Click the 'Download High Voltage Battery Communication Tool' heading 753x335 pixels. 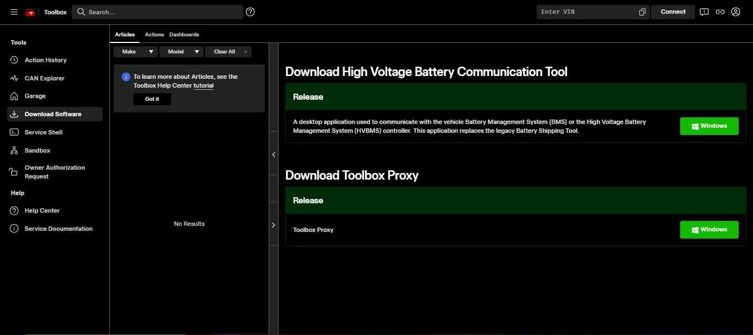click(x=426, y=72)
